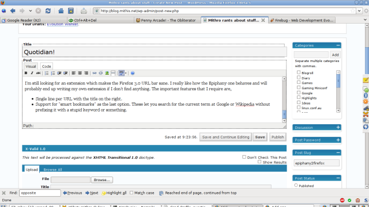Open the Browse All upload tab
369x207 pixels.
pos(52,170)
